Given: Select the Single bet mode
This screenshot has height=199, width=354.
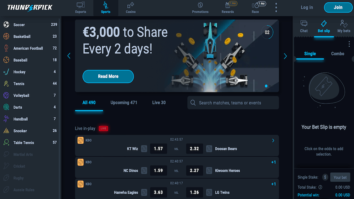Looking at the screenshot, I should pyautogui.click(x=310, y=54).
